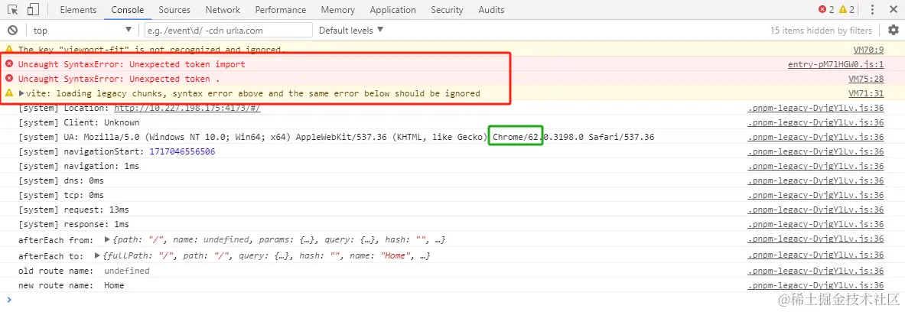Expand the afterEach from object
The image size is (905, 312).
coord(107,239)
